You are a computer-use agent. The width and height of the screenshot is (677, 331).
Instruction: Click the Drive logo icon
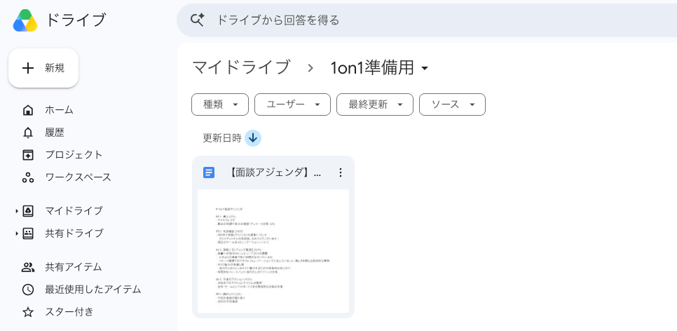tap(25, 20)
